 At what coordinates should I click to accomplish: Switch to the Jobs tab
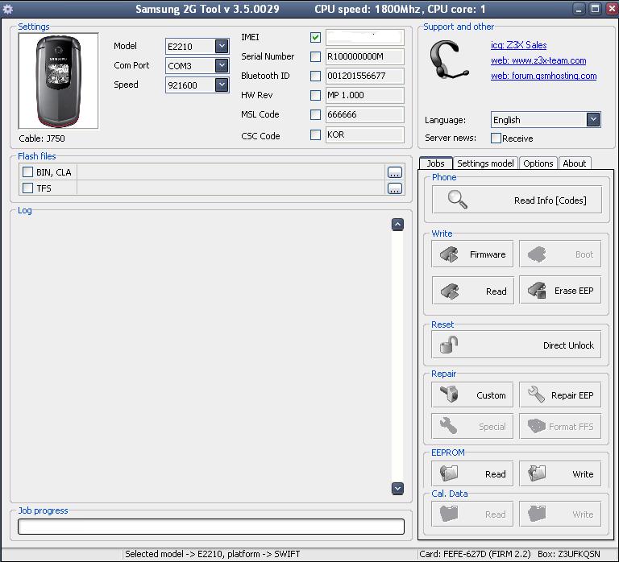click(435, 163)
